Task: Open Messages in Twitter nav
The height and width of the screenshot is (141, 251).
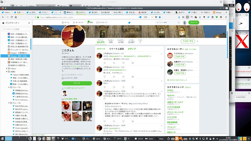Action: 102,23
